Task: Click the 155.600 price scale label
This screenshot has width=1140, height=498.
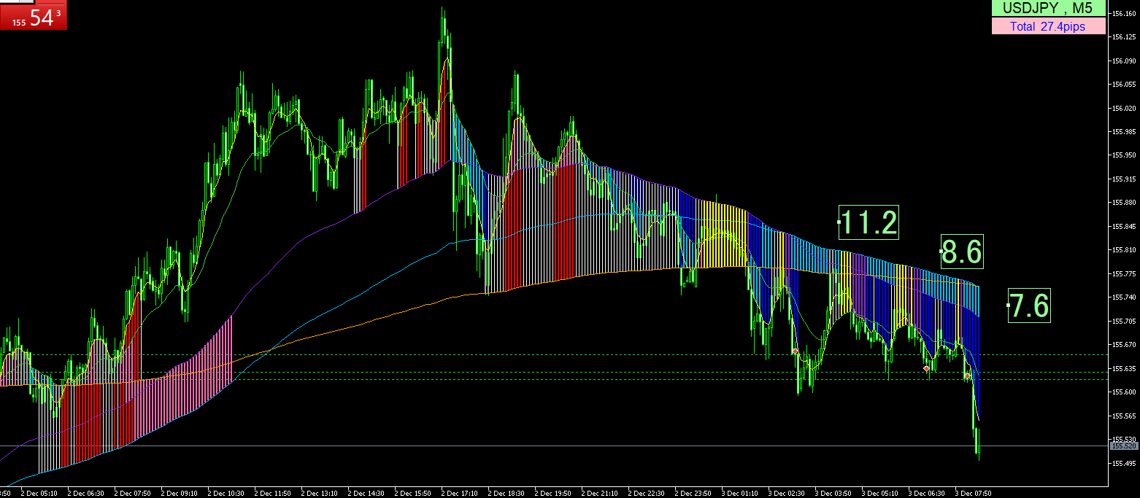Action: [x=1125, y=392]
